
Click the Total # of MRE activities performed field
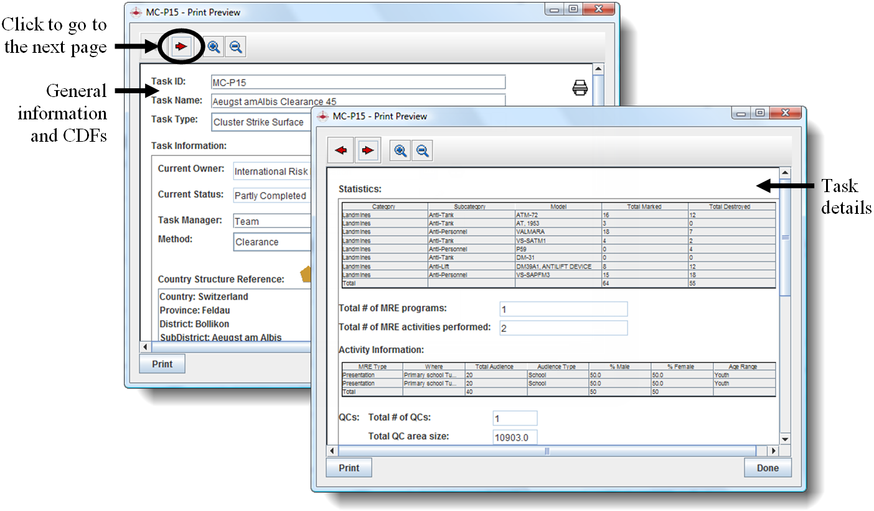point(563,328)
